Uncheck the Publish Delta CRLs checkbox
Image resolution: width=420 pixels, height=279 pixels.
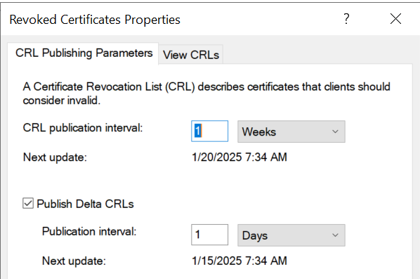pos(28,203)
